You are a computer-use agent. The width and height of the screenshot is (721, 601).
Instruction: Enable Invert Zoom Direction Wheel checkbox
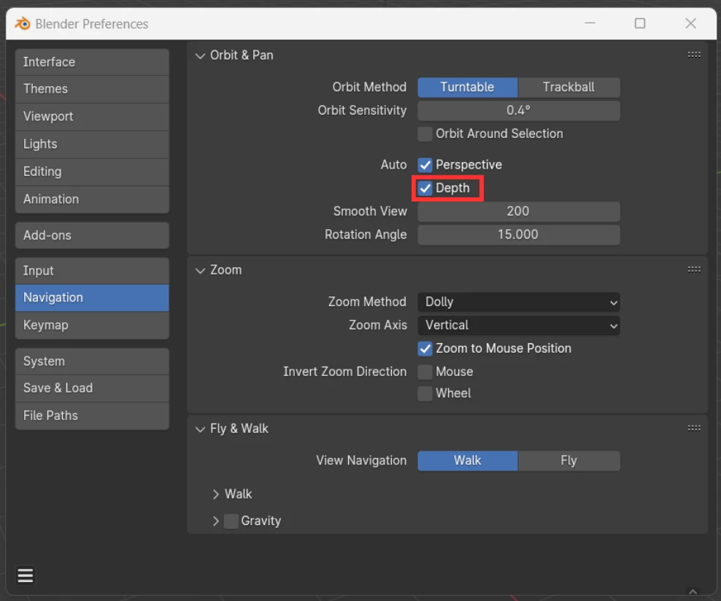point(425,394)
